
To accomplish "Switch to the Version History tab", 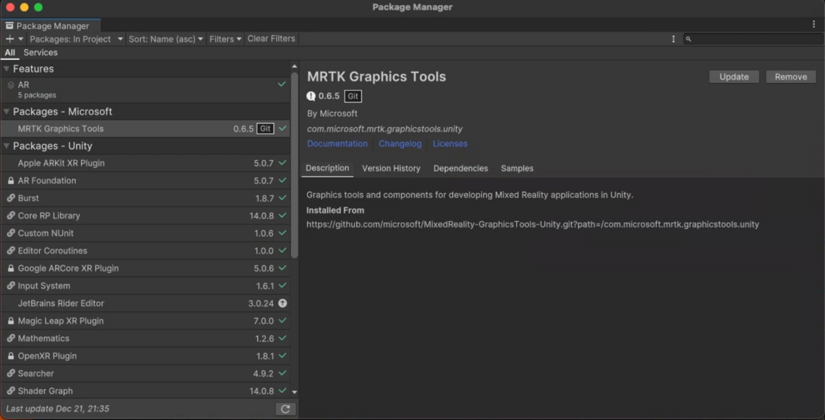I will (x=390, y=168).
